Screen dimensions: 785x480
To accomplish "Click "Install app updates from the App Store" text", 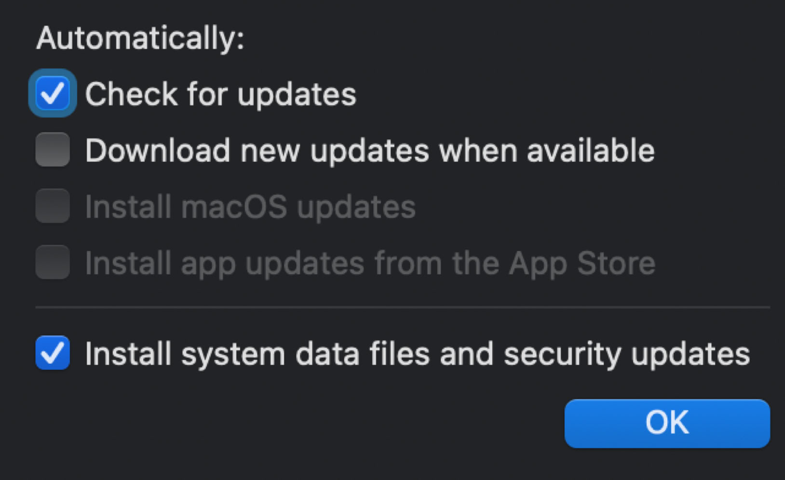I will [x=369, y=263].
